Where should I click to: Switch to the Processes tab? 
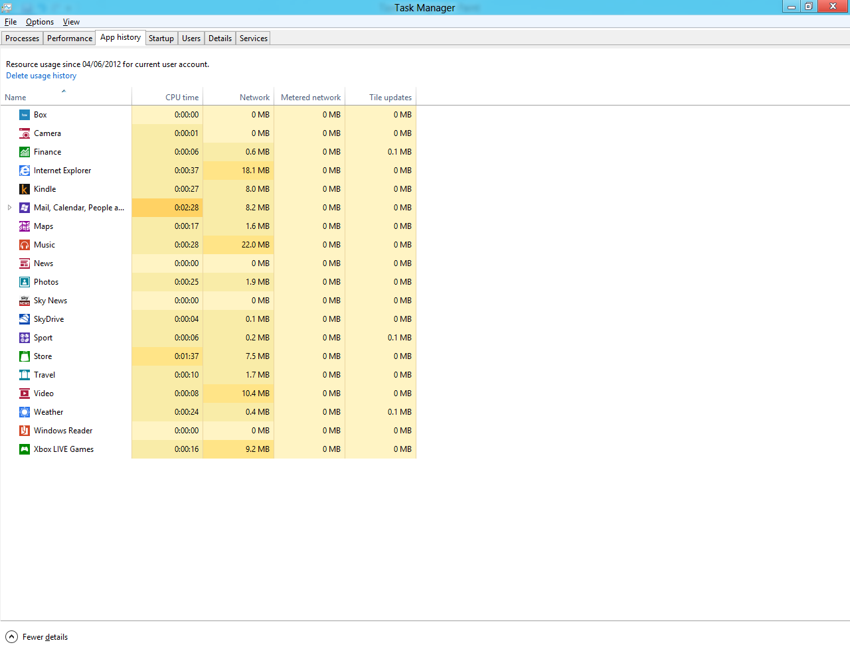tap(23, 38)
